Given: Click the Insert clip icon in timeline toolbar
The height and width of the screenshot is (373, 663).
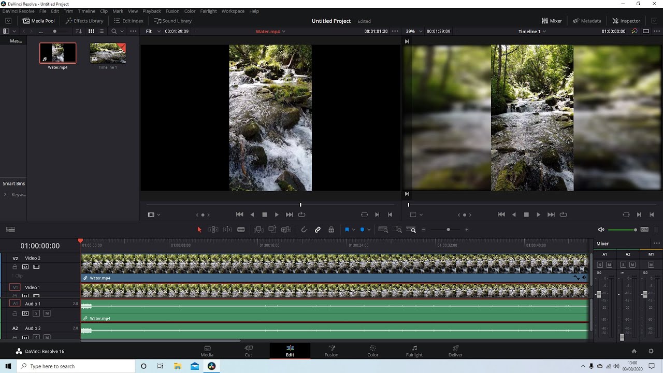Looking at the screenshot, I should [258, 229].
